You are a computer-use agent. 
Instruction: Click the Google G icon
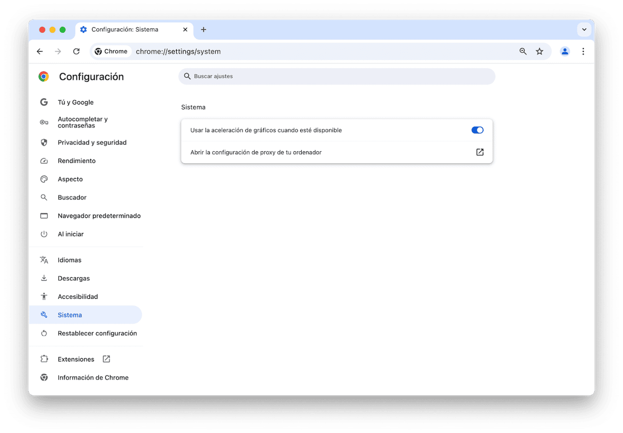44,102
